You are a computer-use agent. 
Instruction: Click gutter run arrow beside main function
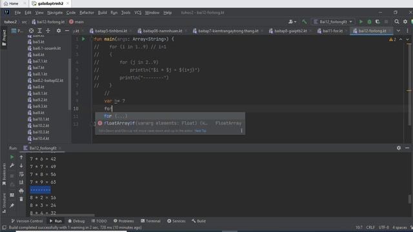[x=83, y=39]
